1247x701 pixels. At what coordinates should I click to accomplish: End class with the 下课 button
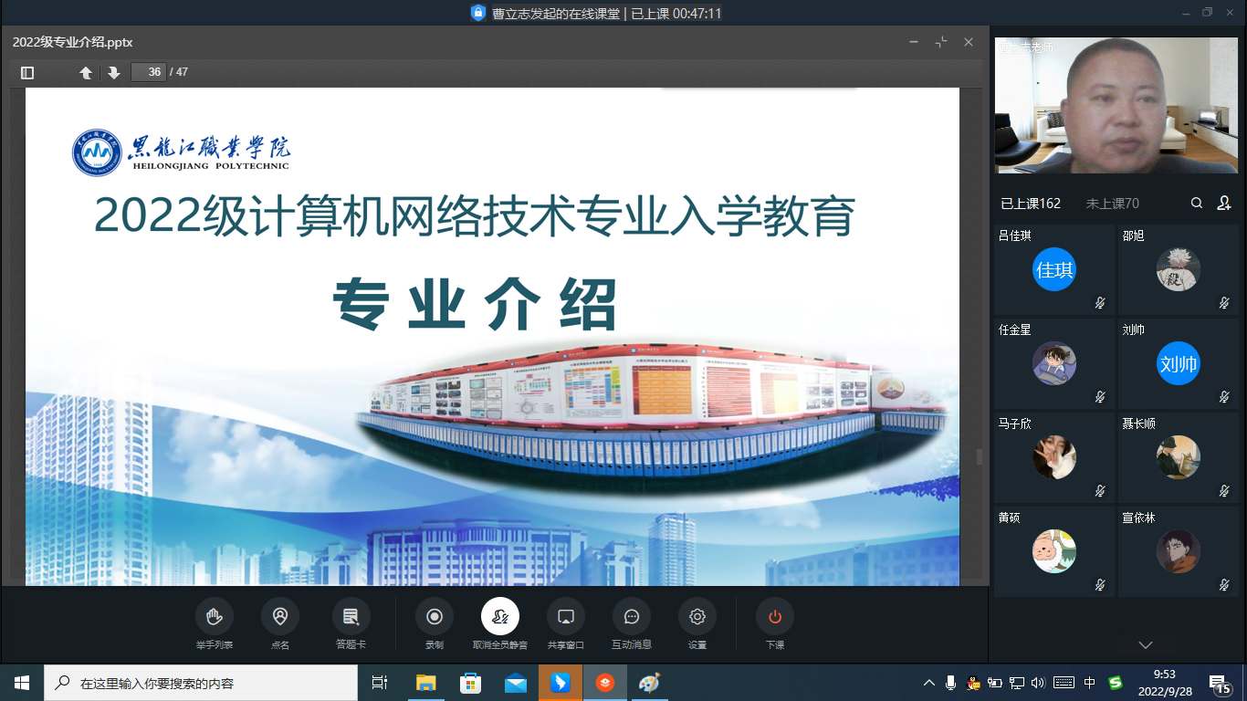coord(774,617)
